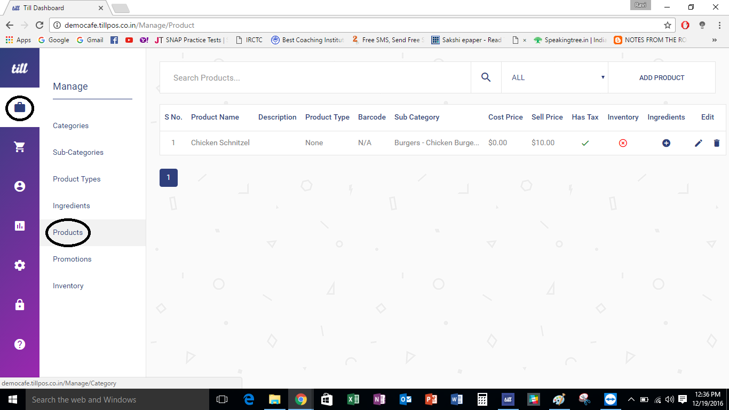Open Promotions in the Manage menu
This screenshot has width=729, height=410.
point(72,259)
